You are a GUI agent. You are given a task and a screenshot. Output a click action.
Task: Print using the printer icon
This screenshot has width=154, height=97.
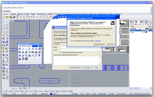tap(14, 17)
